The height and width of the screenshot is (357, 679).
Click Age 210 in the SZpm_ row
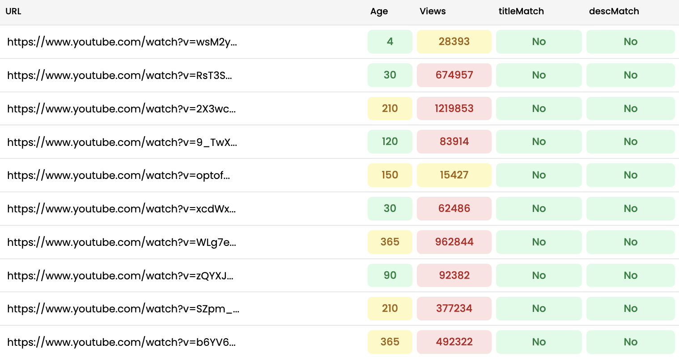pyautogui.click(x=390, y=308)
